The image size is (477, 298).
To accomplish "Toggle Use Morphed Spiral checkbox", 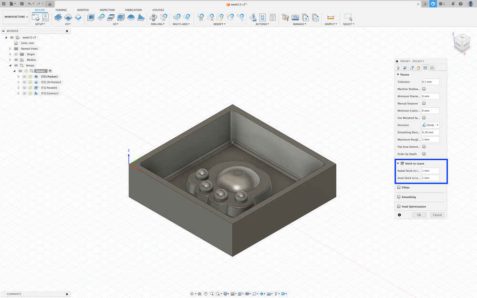I will pyautogui.click(x=424, y=118).
